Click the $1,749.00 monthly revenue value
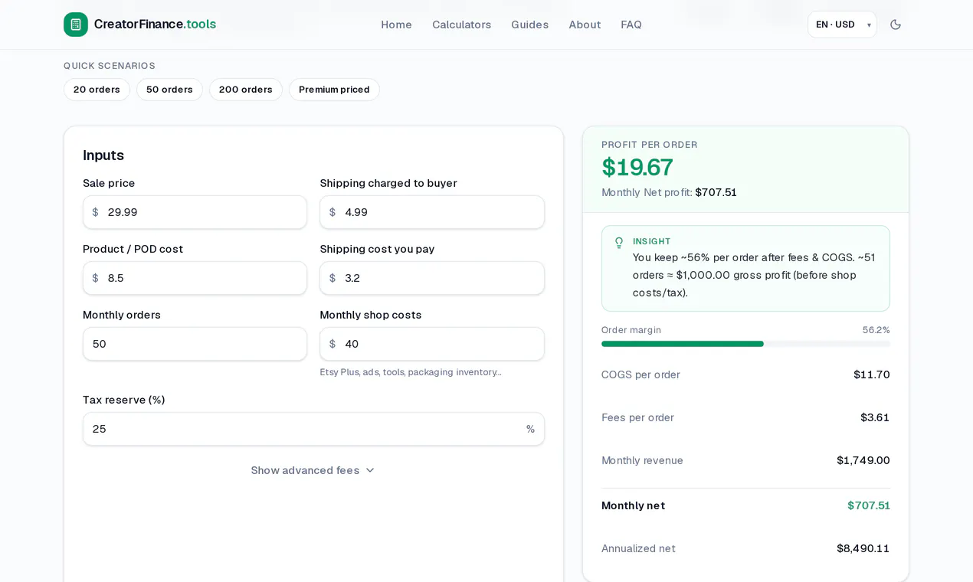Image resolution: width=973 pixels, height=582 pixels. 863,460
